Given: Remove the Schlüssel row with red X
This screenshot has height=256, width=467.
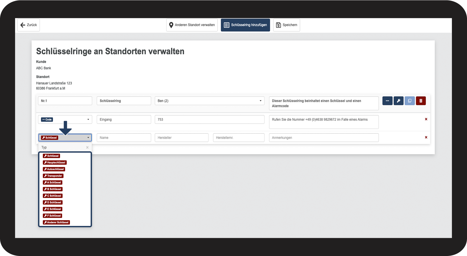Looking at the screenshot, I should [426, 137].
